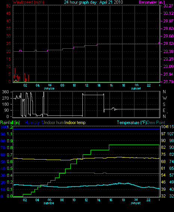This screenshot has height=212, width=174.
Task: Click the 50 mph windspeed scale value
Action: coord(8,6)
